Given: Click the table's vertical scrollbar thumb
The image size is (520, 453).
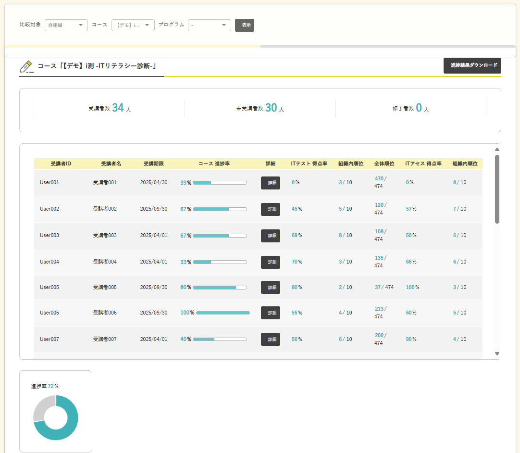Looking at the screenshot, I should pos(497,189).
